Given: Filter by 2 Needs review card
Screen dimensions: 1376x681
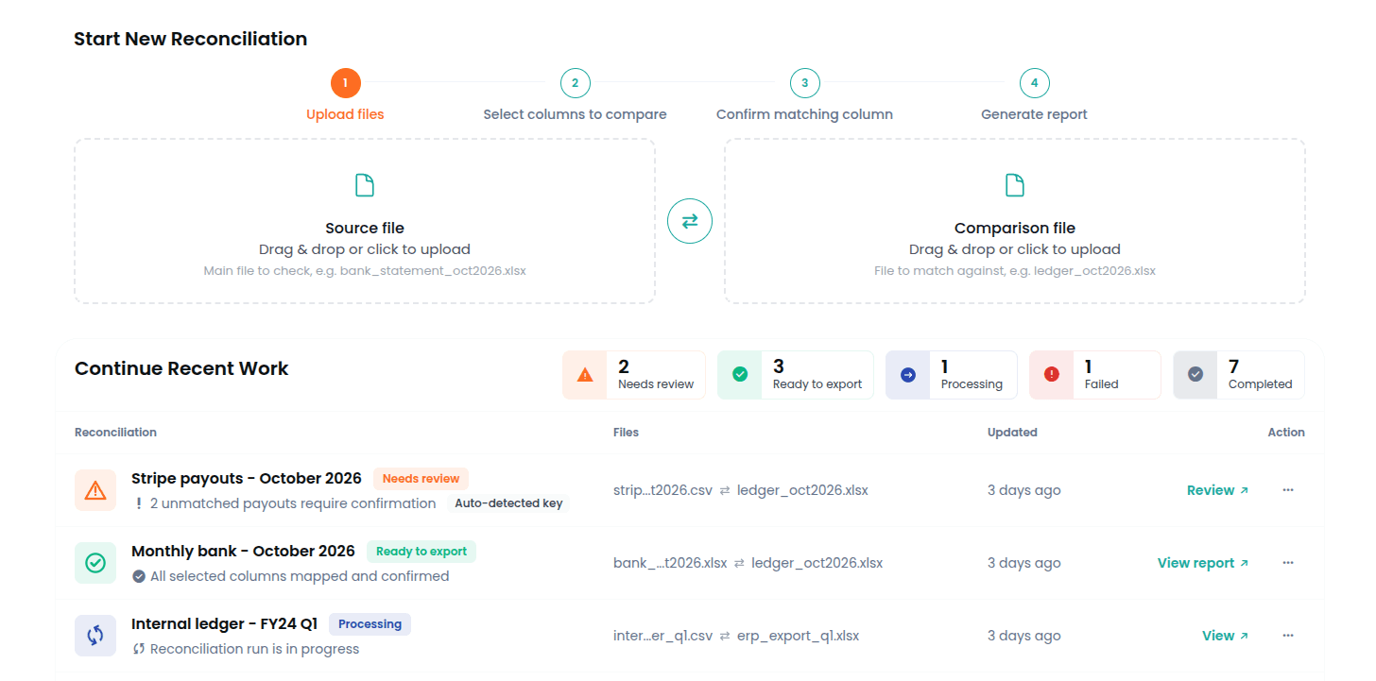Looking at the screenshot, I should pyautogui.click(x=634, y=375).
